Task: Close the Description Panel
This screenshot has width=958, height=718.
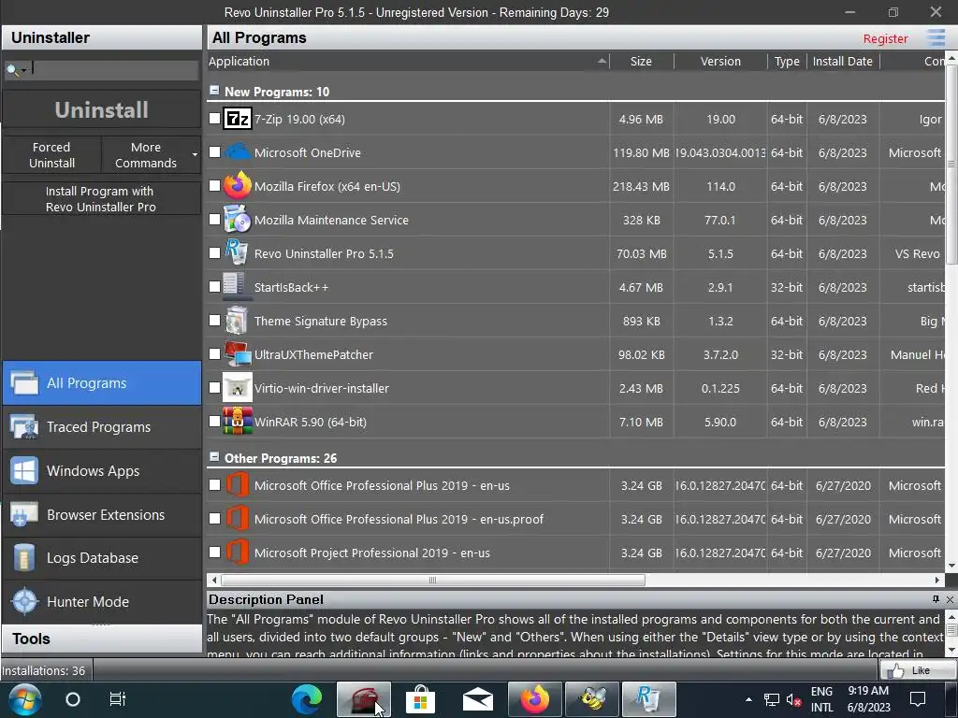Action: (x=951, y=599)
